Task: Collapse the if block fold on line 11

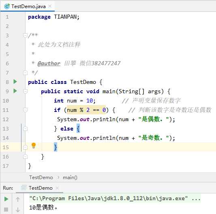Action: (25, 110)
